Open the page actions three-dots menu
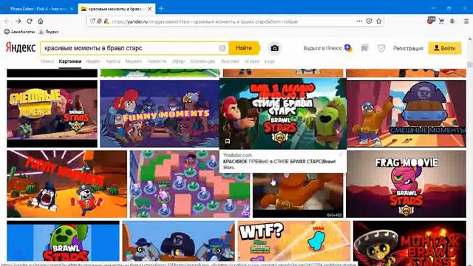This screenshot has width=473, height=266. pos(359,21)
